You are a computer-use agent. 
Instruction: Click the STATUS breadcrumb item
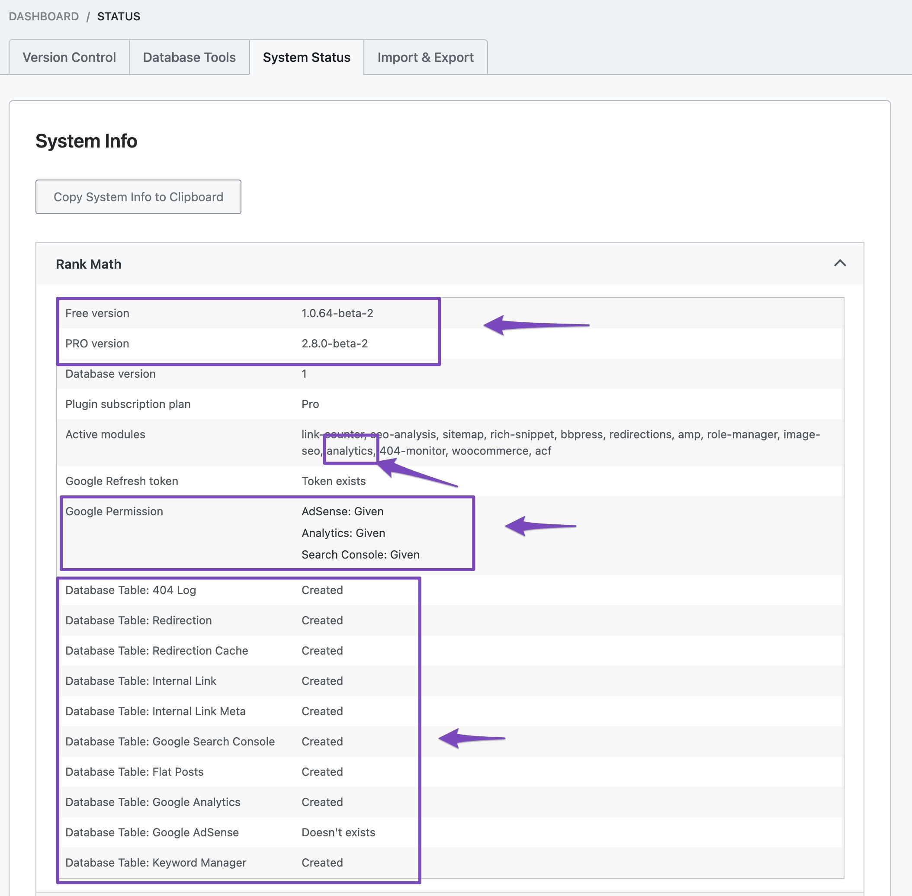(x=119, y=16)
